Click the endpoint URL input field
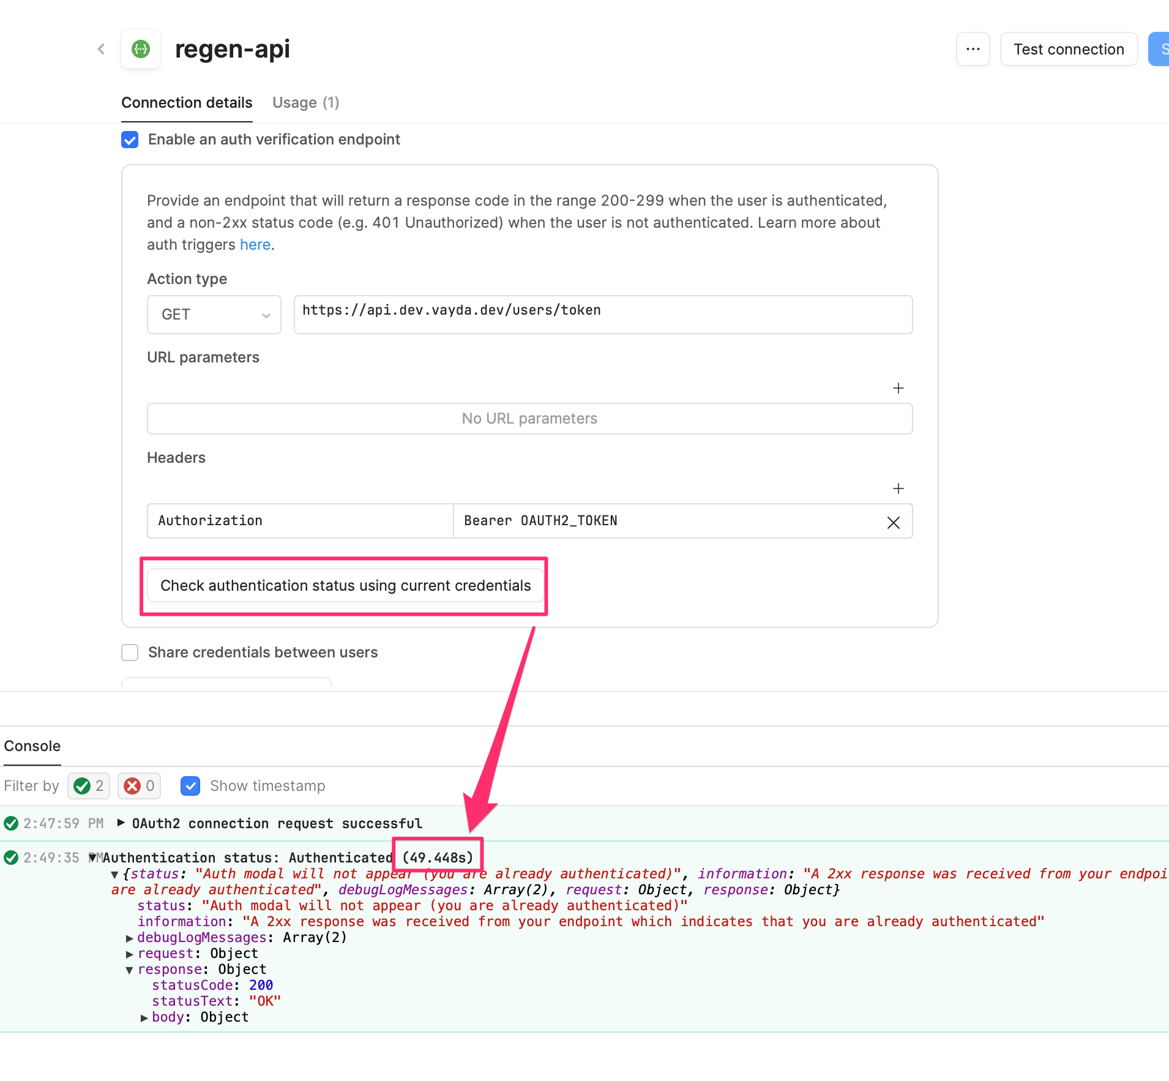This screenshot has width=1169, height=1081. pyautogui.click(x=602, y=313)
